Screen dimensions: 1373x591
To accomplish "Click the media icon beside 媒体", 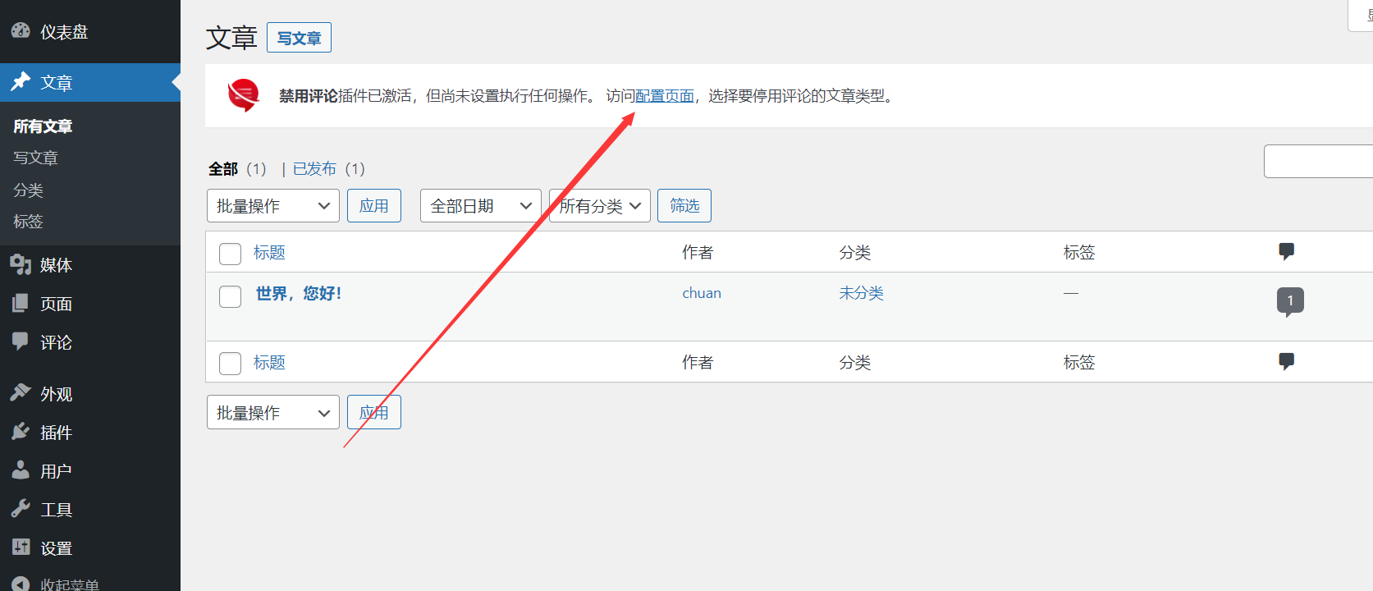I will (x=21, y=264).
